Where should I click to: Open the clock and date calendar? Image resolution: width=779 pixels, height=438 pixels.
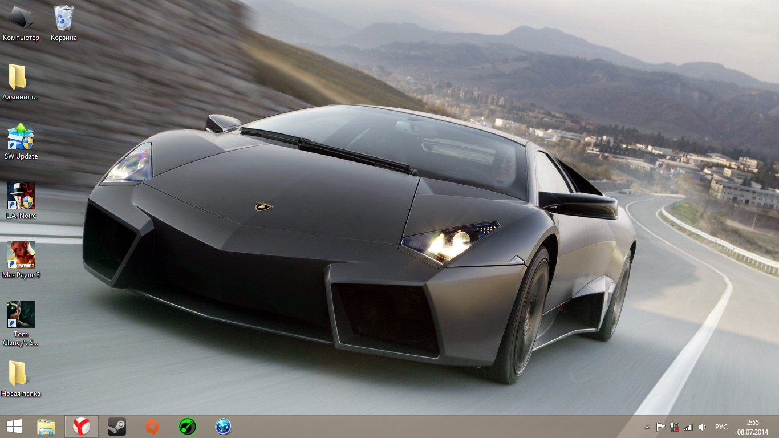click(x=753, y=427)
